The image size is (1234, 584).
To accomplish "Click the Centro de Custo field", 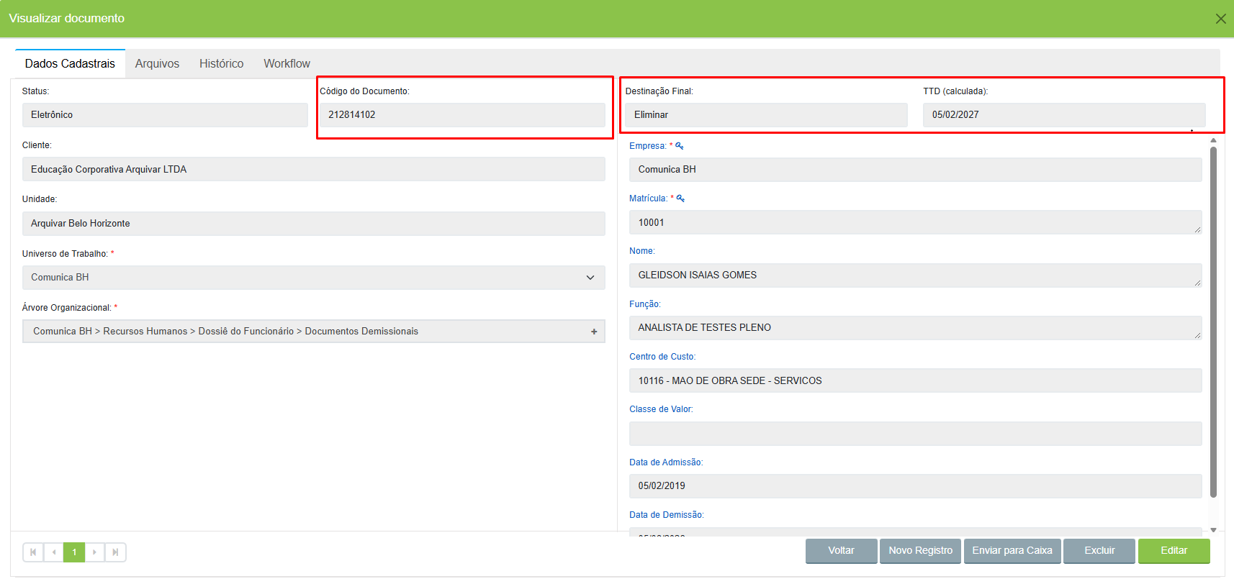I will tap(915, 380).
